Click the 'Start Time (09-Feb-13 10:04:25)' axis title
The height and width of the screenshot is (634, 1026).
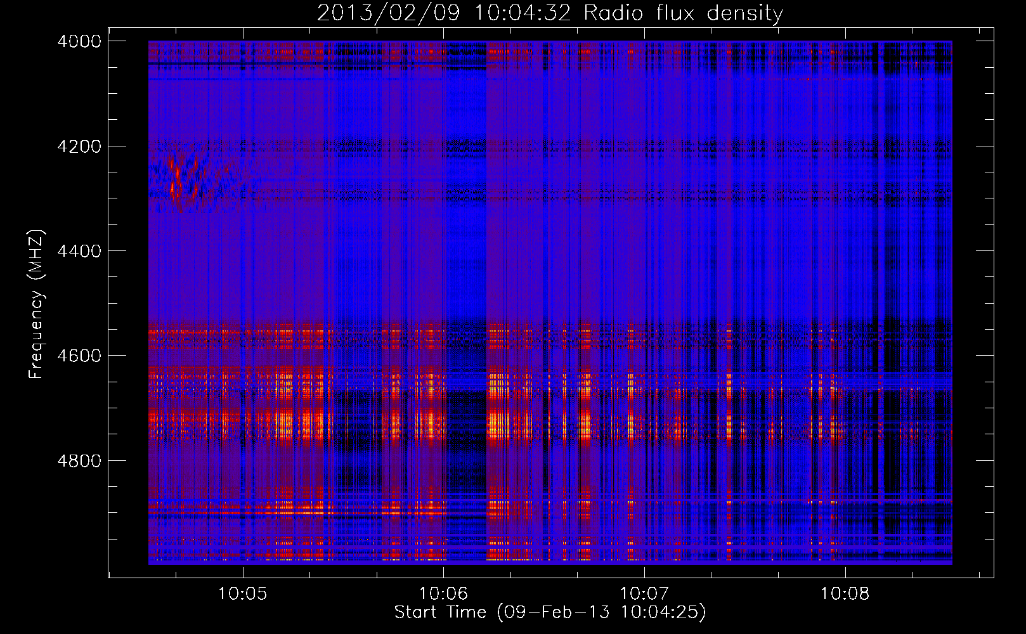pyautogui.click(x=550, y=612)
